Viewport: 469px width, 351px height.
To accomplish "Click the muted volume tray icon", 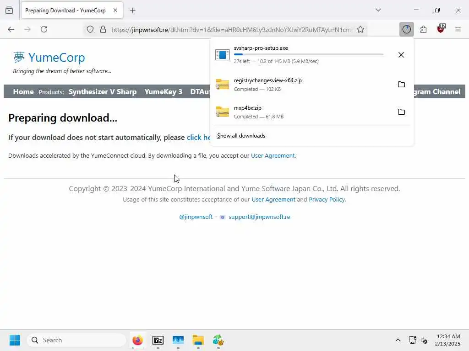I will [x=424, y=340].
